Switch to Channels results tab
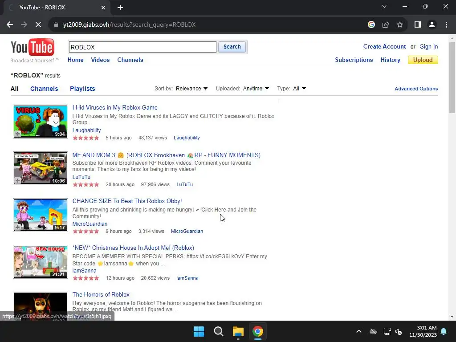This screenshot has height=342, width=456. point(44,89)
